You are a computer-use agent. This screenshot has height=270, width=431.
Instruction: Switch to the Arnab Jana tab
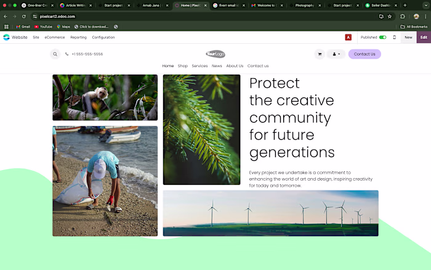[152, 5]
